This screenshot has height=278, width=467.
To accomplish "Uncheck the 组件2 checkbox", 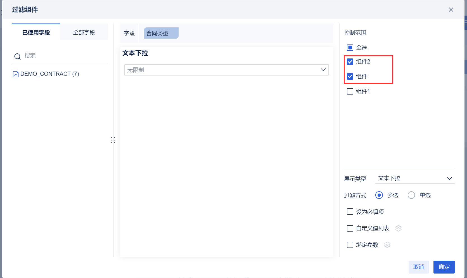I will tap(350, 62).
